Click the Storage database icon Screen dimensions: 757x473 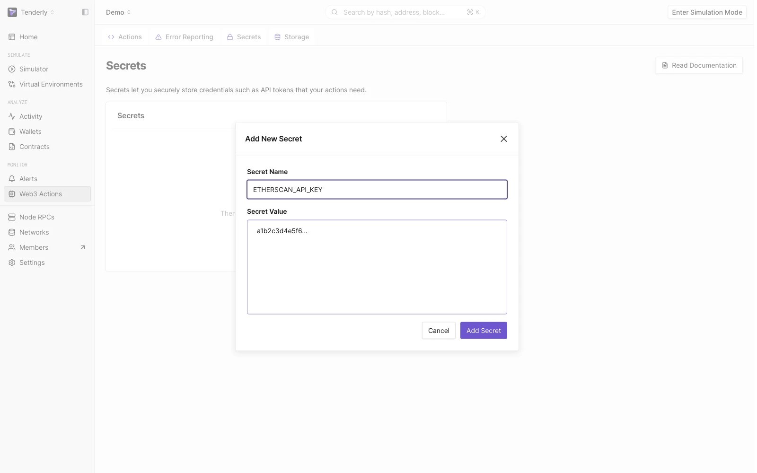tap(277, 37)
